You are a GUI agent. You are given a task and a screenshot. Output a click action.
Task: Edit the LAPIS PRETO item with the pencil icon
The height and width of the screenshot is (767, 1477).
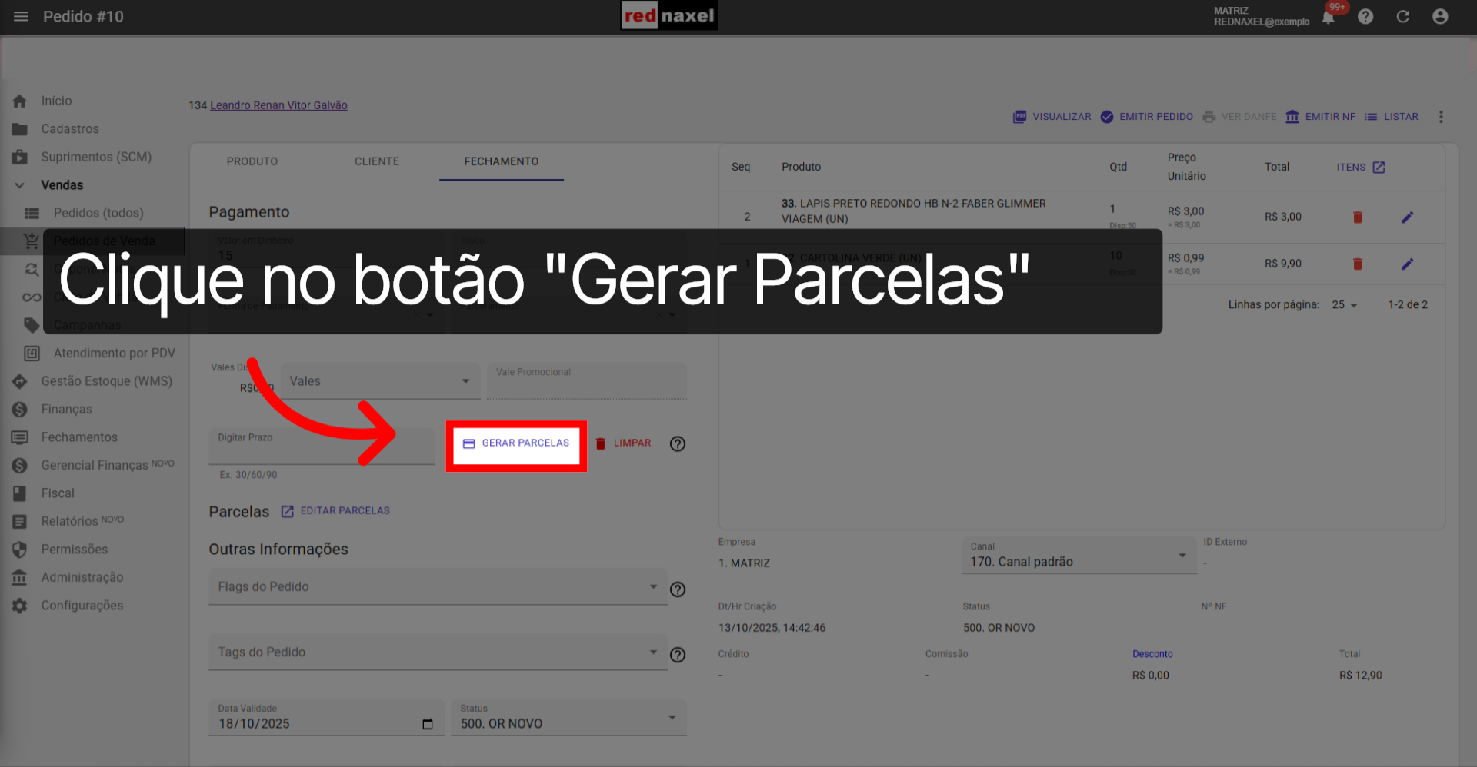1408,217
